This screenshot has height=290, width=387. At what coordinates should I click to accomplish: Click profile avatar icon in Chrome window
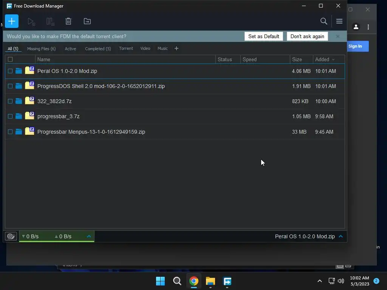point(356,27)
